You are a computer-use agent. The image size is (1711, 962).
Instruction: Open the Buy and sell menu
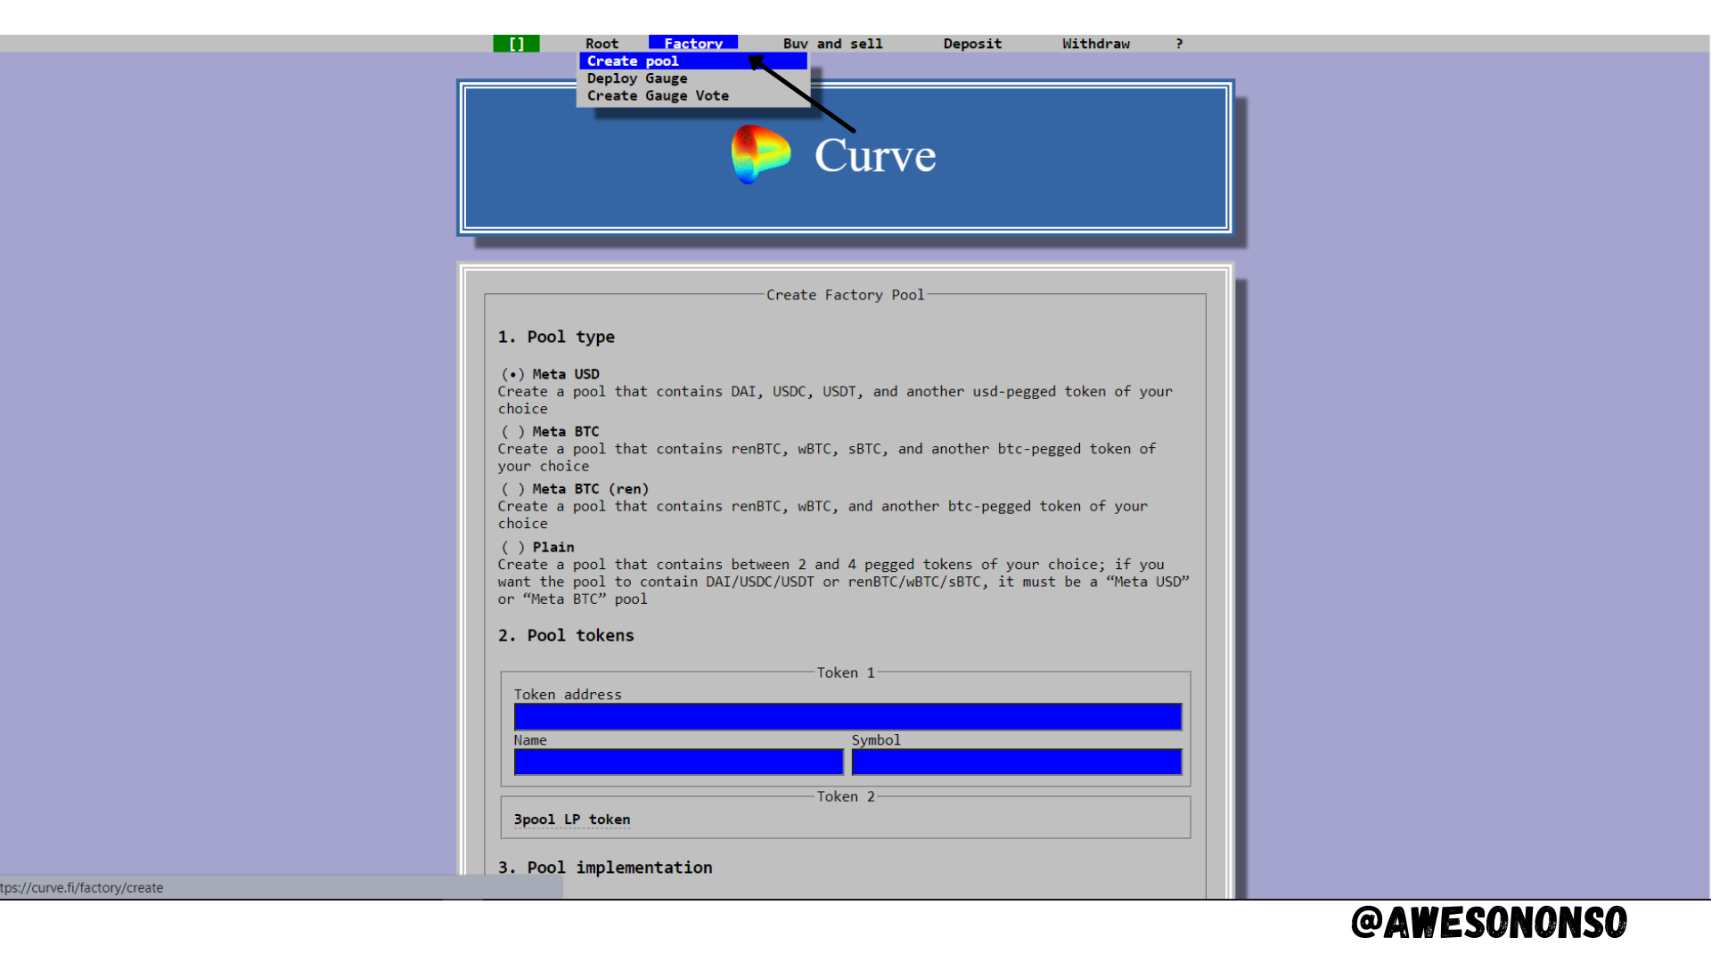coord(833,44)
